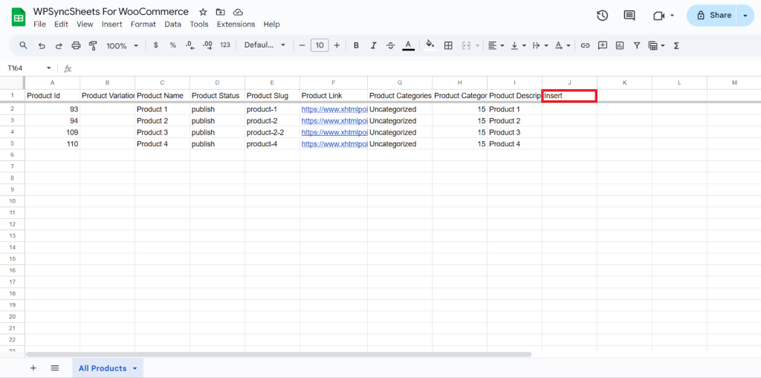This screenshot has width=761, height=378.
Task: Open the zoom 100% dropdown
Action: click(x=123, y=45)
